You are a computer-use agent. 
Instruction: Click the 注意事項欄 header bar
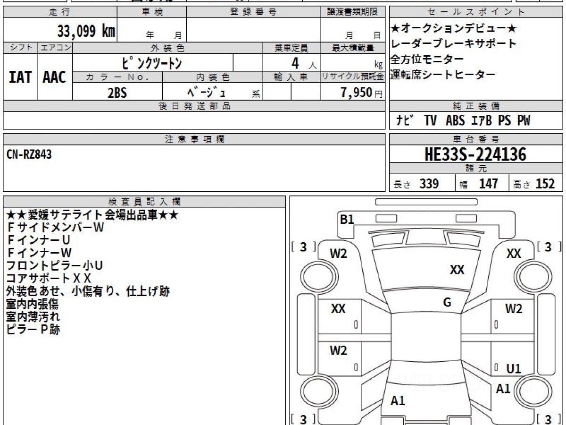194,139
